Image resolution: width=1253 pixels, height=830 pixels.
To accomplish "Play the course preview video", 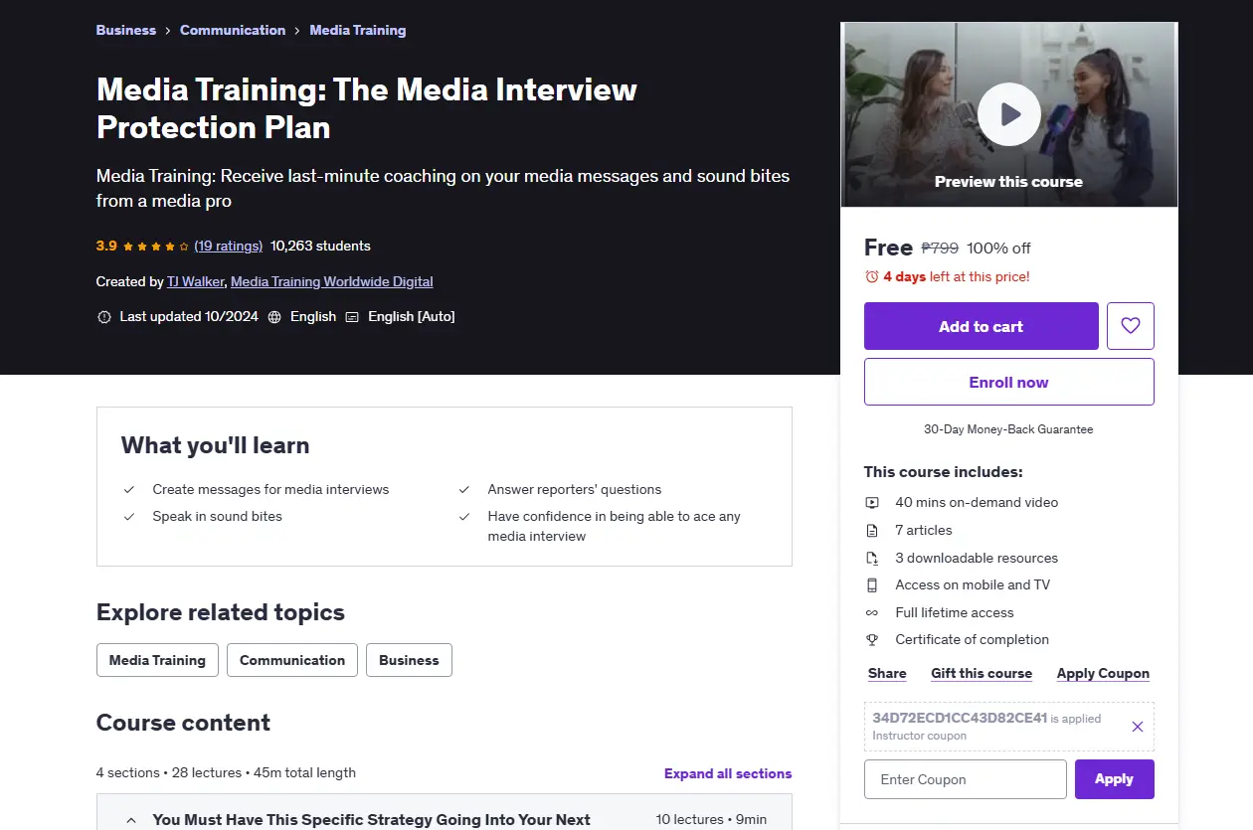I will tap(1008, 114).
